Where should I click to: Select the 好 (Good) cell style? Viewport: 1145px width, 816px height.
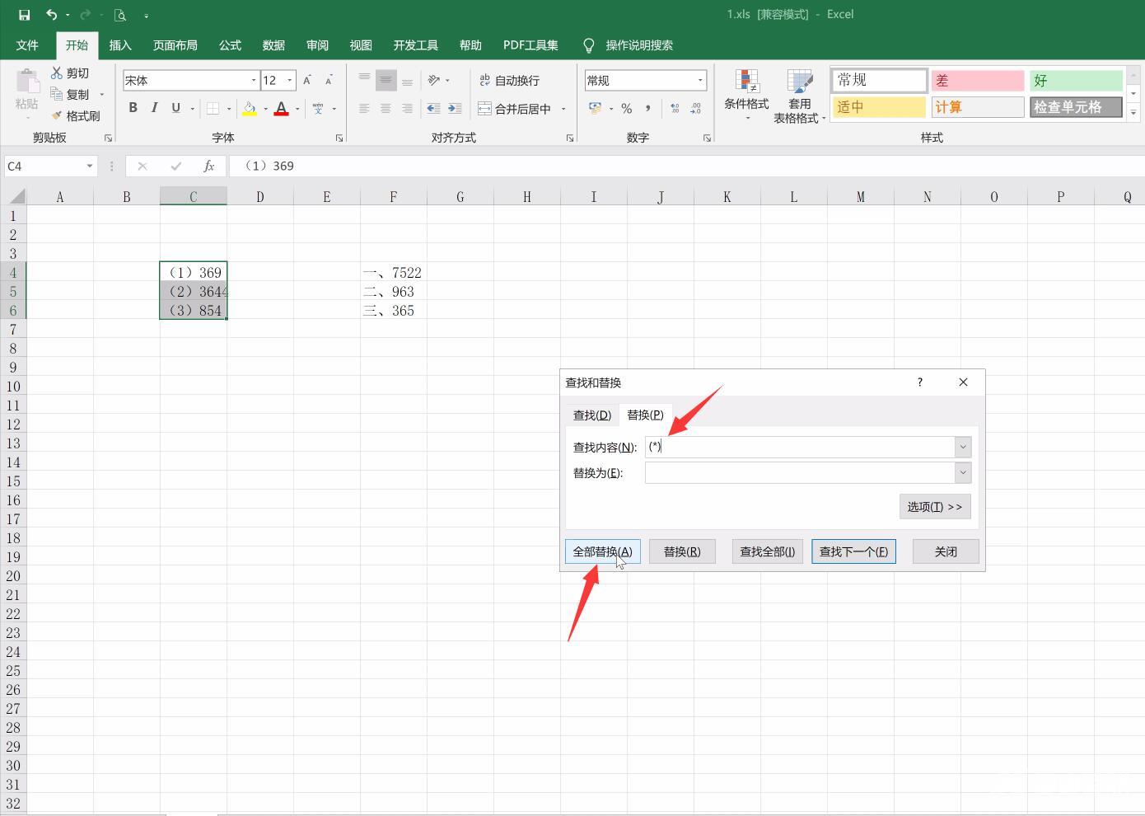[1076, 80]
